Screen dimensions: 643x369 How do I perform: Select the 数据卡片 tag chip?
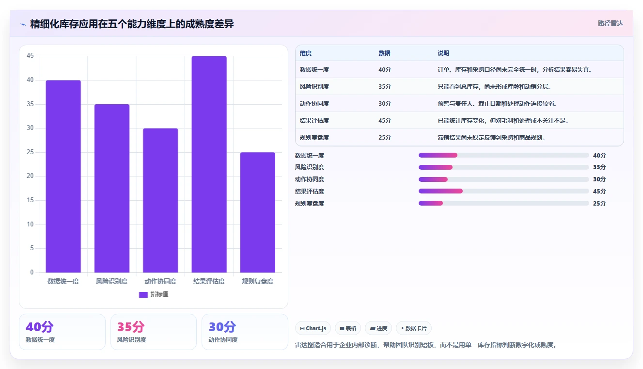pyautogui.click(x=413, y=328)
